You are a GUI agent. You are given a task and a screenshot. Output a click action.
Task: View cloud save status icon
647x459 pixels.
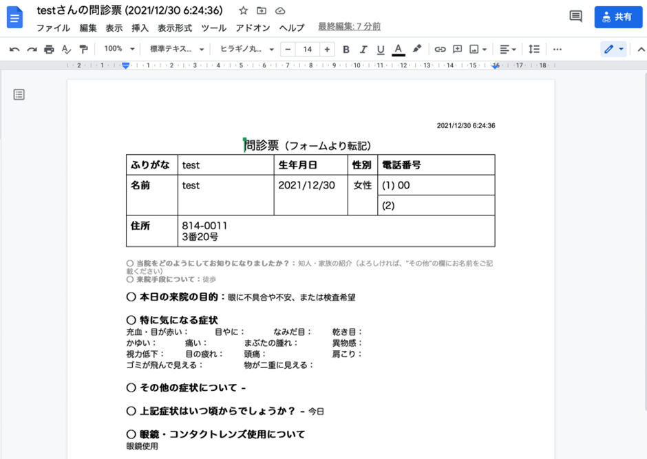280,11
